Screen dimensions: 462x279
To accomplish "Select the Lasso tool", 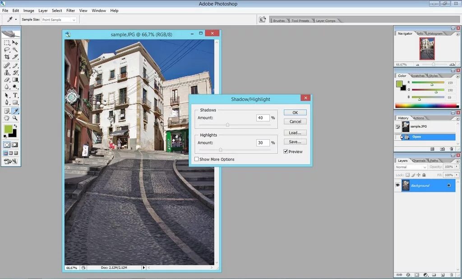I will coord(7,50).
